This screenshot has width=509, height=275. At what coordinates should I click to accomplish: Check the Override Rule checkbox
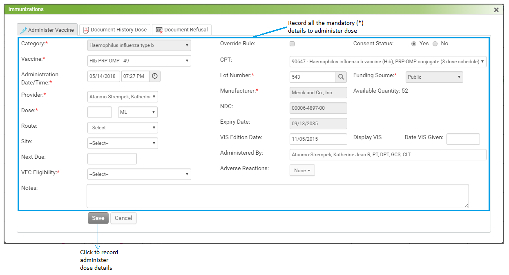tap(292, 44)
